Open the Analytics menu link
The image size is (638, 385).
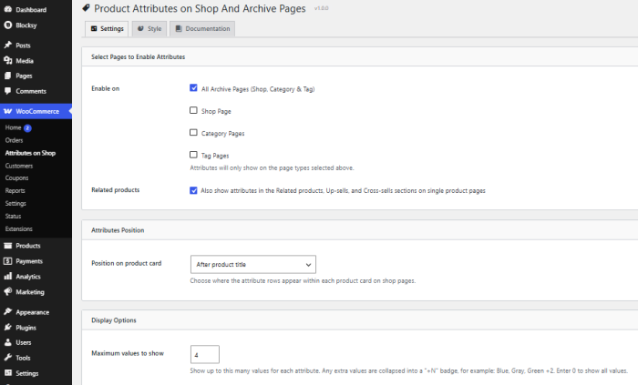click(x=28, y=277)
